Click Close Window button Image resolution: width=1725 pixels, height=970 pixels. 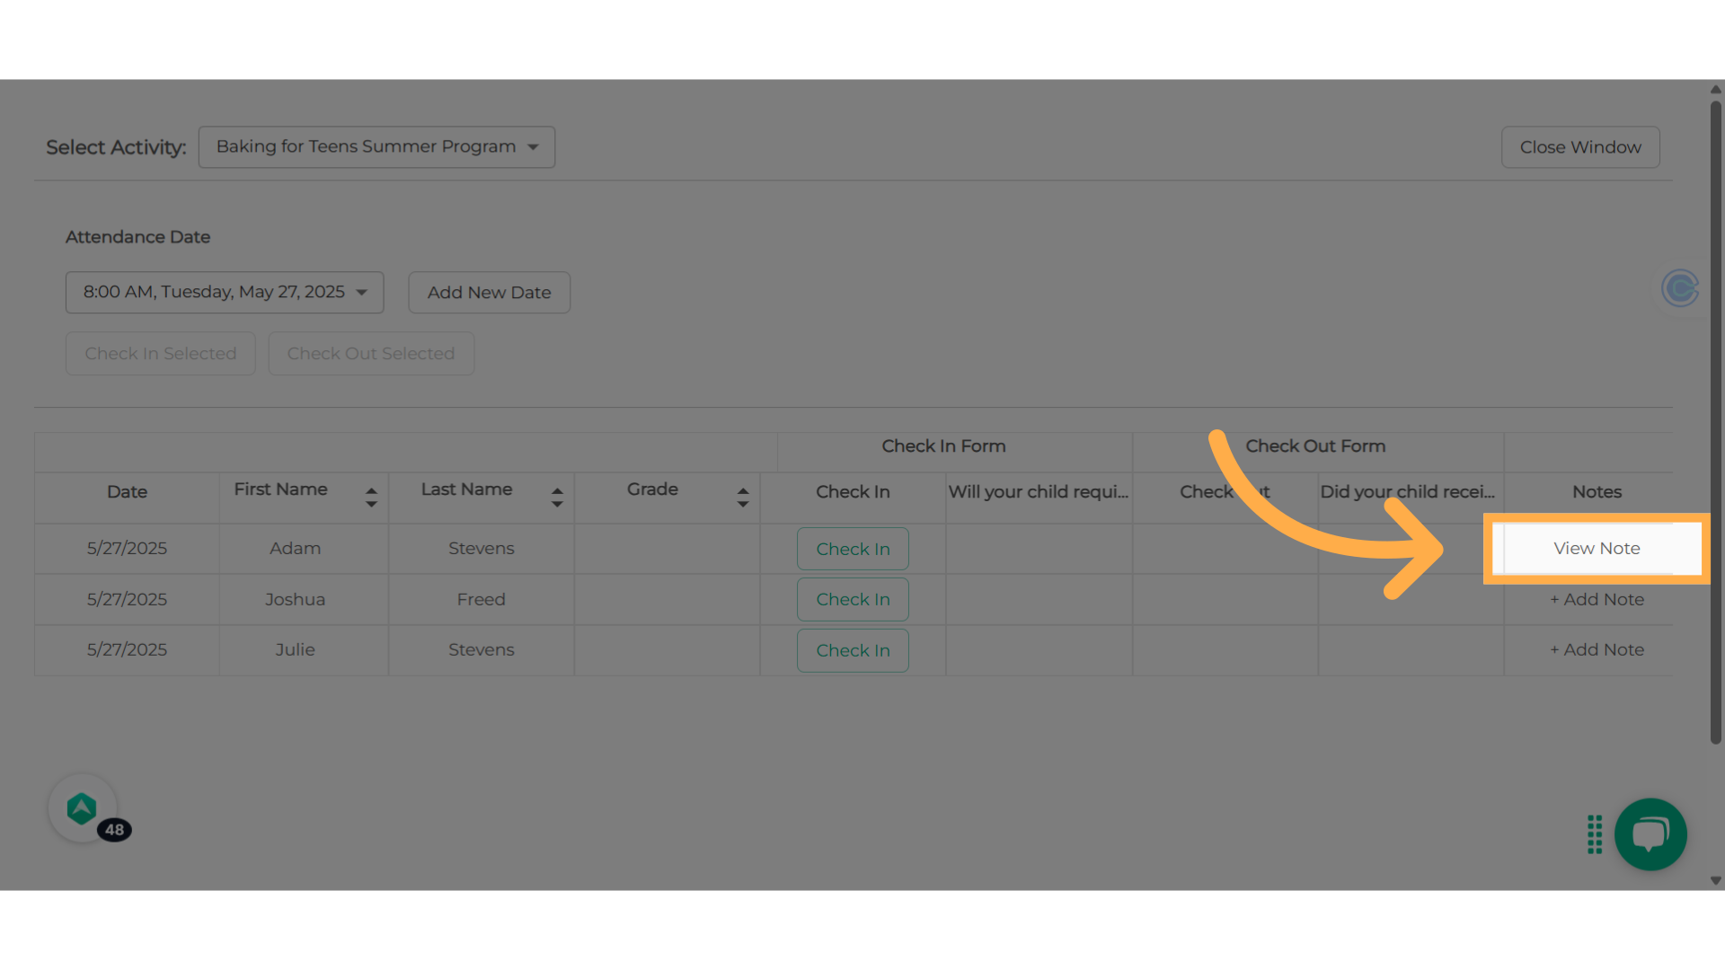[x=1579, y=147]
